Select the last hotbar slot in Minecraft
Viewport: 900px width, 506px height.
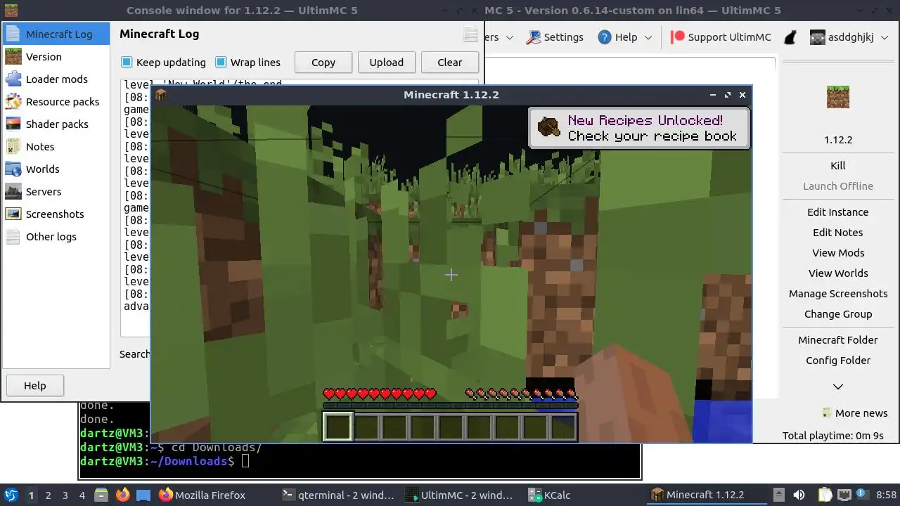click(x=563, y=427)
